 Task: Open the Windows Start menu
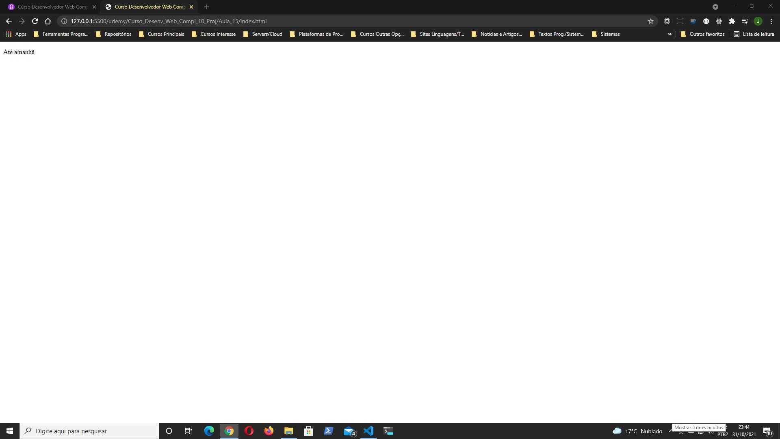[x=10, y=431]
